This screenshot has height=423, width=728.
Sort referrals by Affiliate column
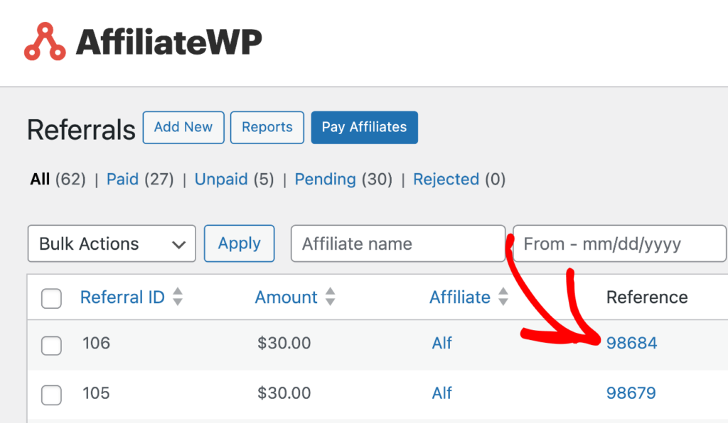coord(460,297)
